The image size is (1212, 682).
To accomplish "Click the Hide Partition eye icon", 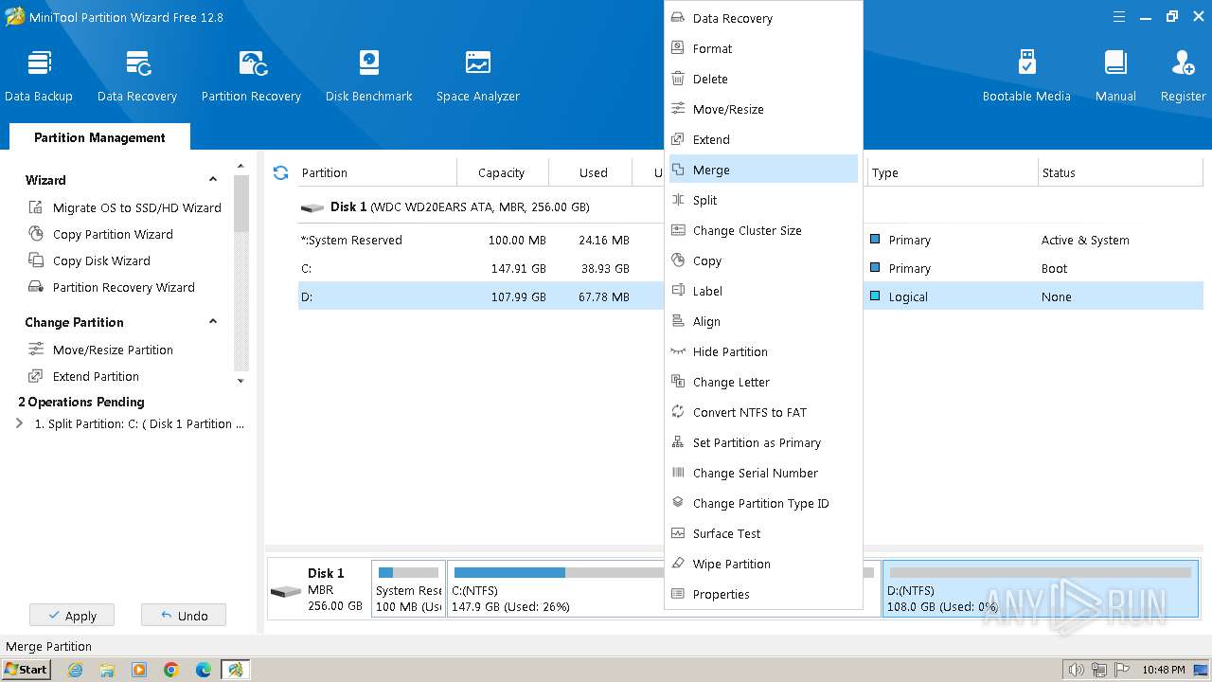I will coord(678,351).
